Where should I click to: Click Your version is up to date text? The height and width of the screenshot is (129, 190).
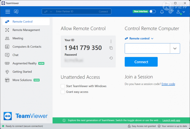[174, 126]
